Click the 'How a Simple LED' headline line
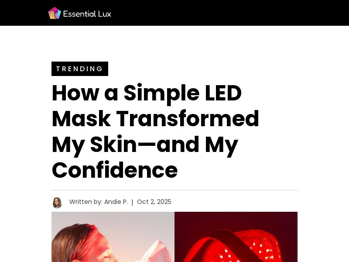 147,93
